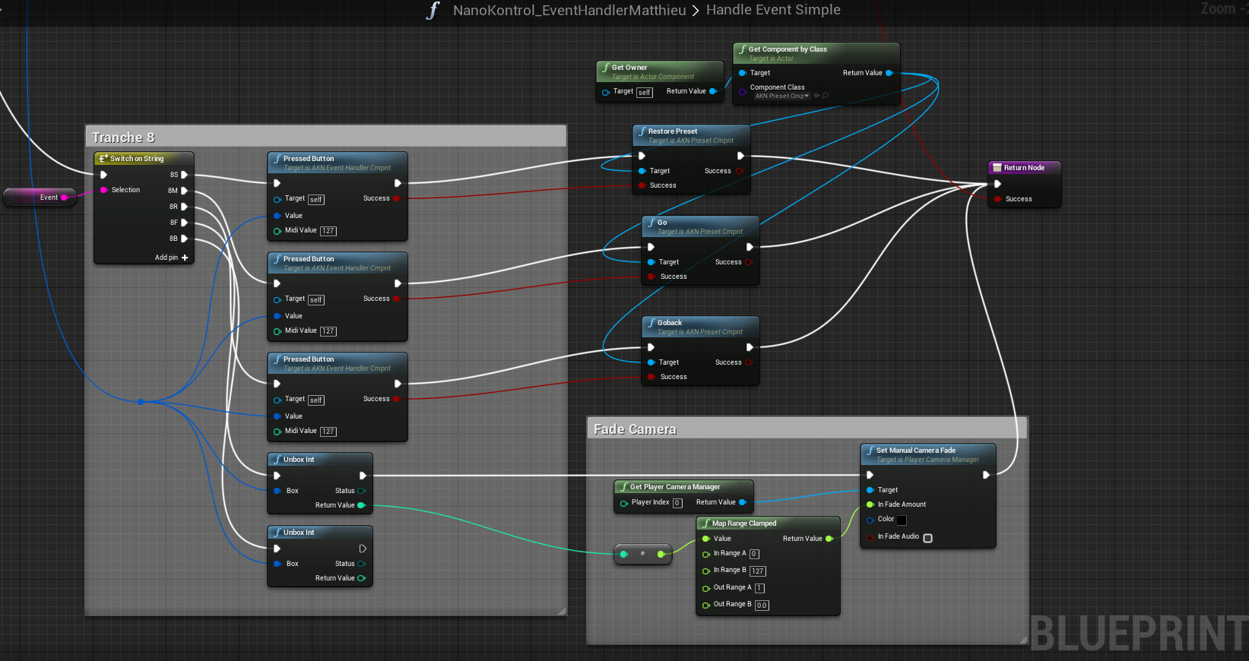Use selected asset arrow for Component Class
Screen dimensions: 1249x661
[x=816, y=96]
